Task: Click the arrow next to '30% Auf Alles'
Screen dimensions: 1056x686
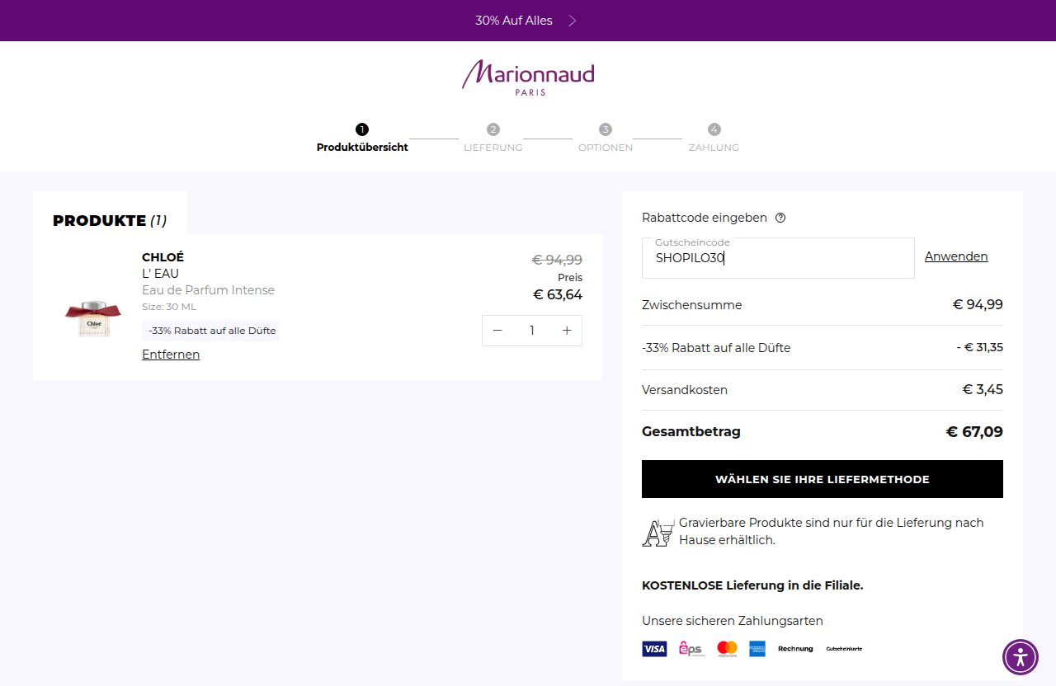Action: [x=573, y=21]
